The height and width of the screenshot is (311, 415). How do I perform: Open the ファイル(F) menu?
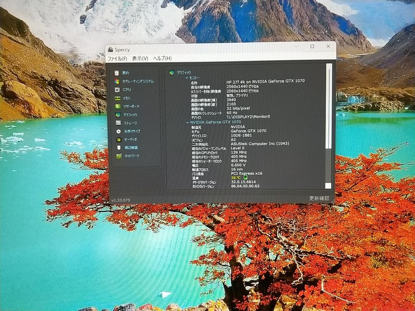point(117,58)
